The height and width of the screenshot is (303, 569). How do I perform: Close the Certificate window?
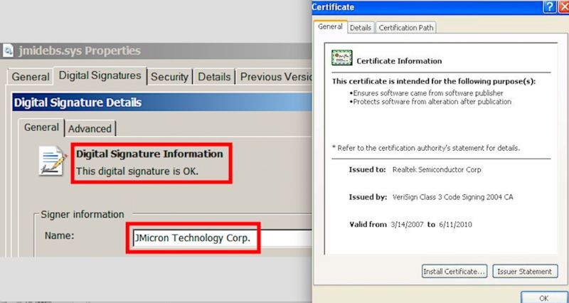coord(564,7)
